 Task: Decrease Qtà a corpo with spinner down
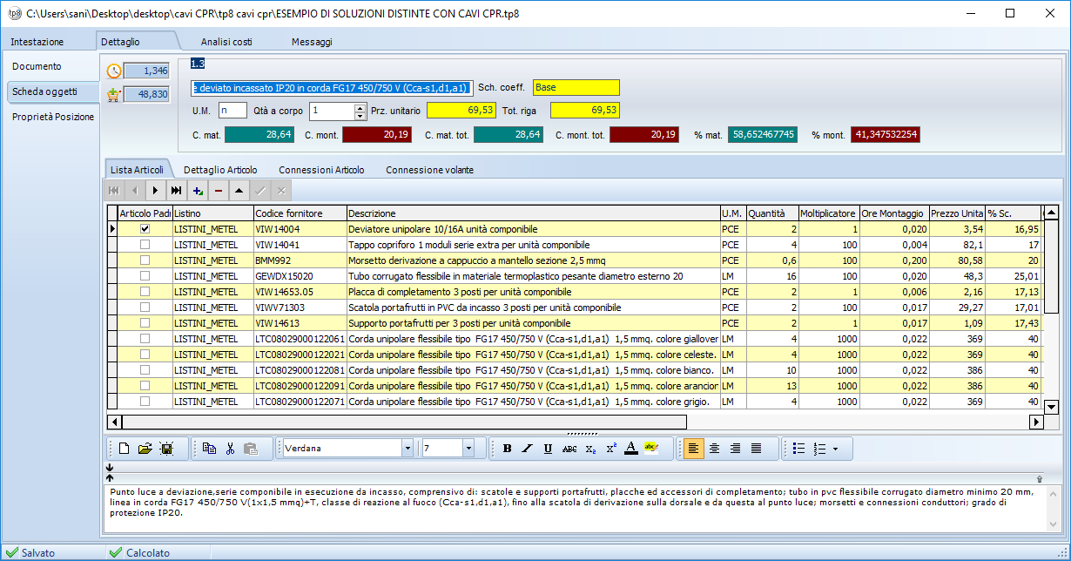tap(360, 116)
